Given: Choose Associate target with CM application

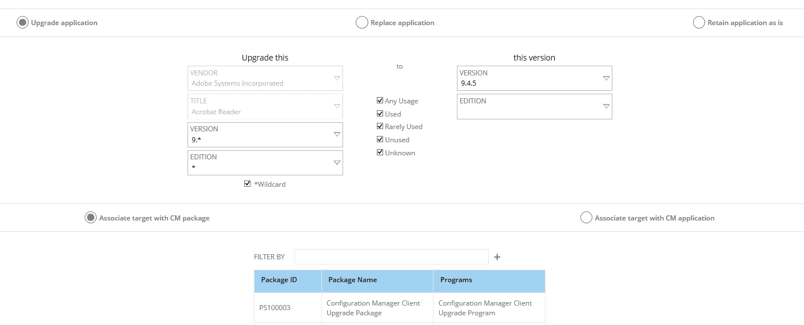Looking at the screenshot, I should [x=586, y=218].
